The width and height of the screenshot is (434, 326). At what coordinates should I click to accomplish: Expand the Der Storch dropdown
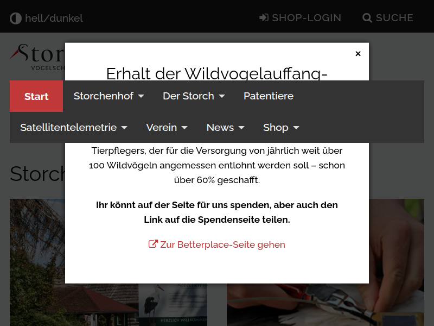(194, 96)
